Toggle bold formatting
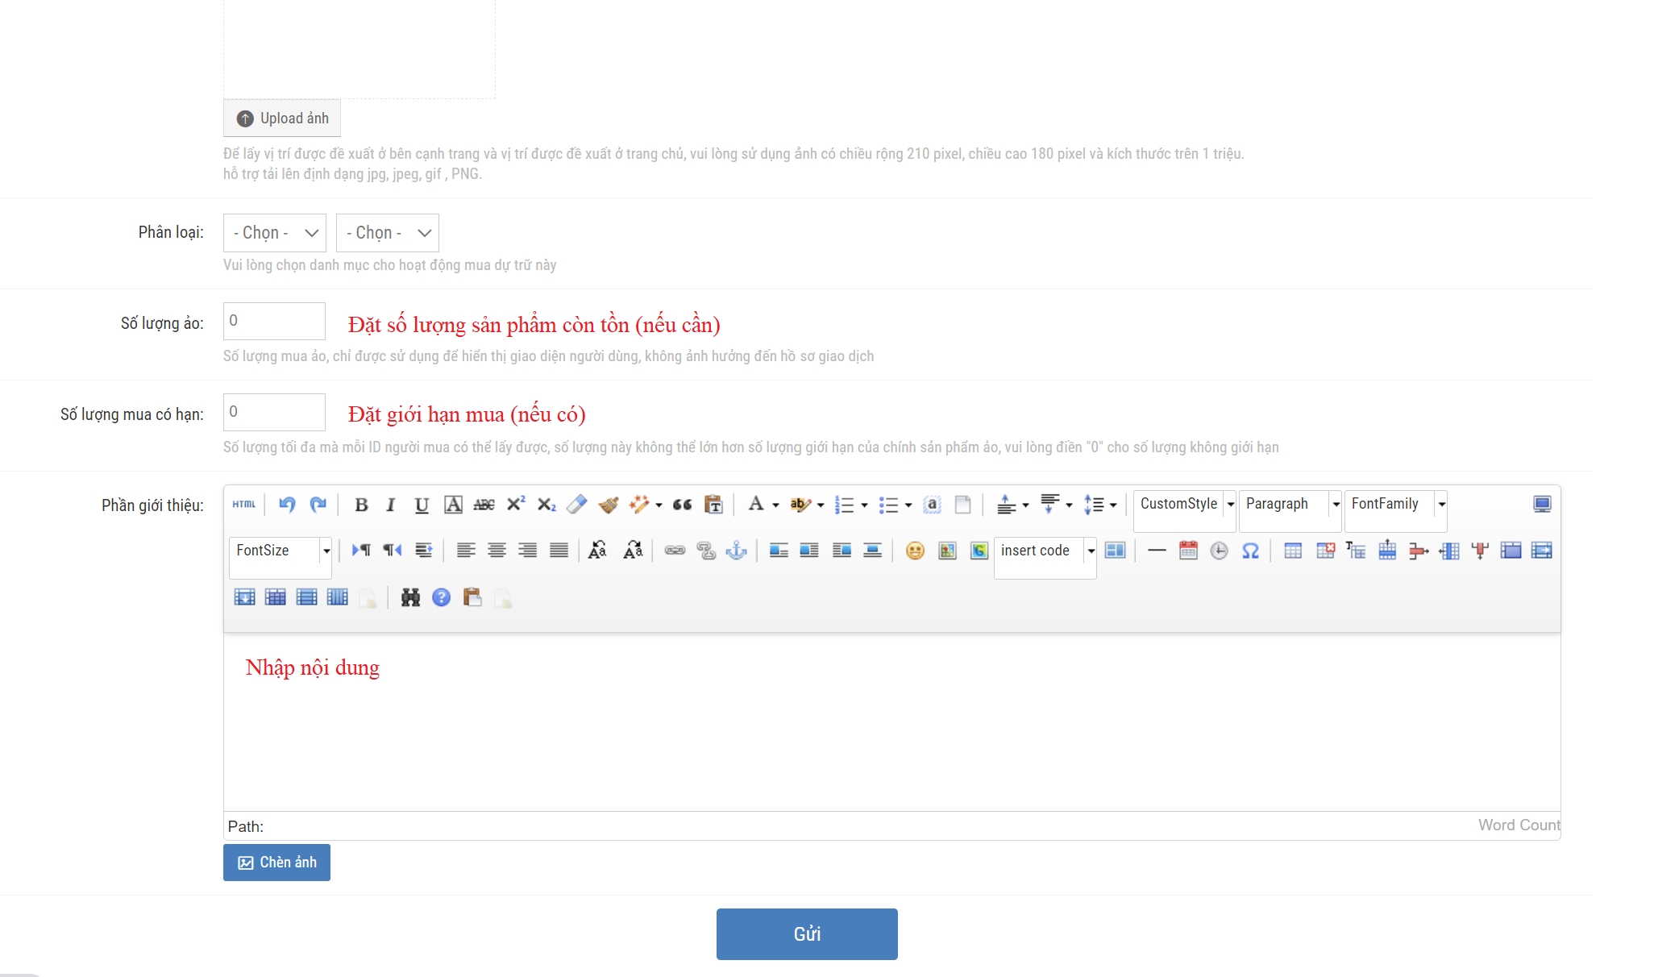Viewport: 1654px width, 977px height. (x=361, y=505)
